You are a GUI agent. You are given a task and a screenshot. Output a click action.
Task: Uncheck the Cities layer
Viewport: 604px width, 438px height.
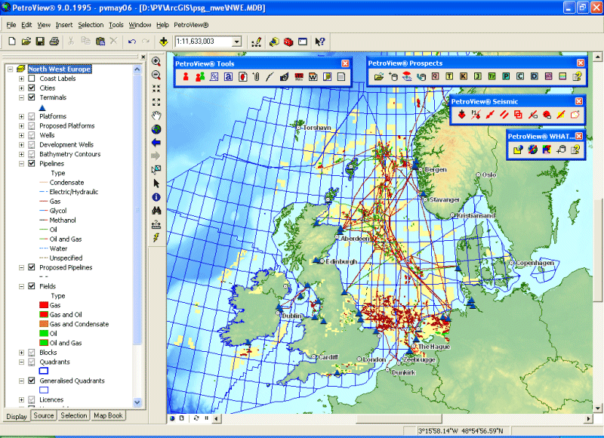coord(32,88)
